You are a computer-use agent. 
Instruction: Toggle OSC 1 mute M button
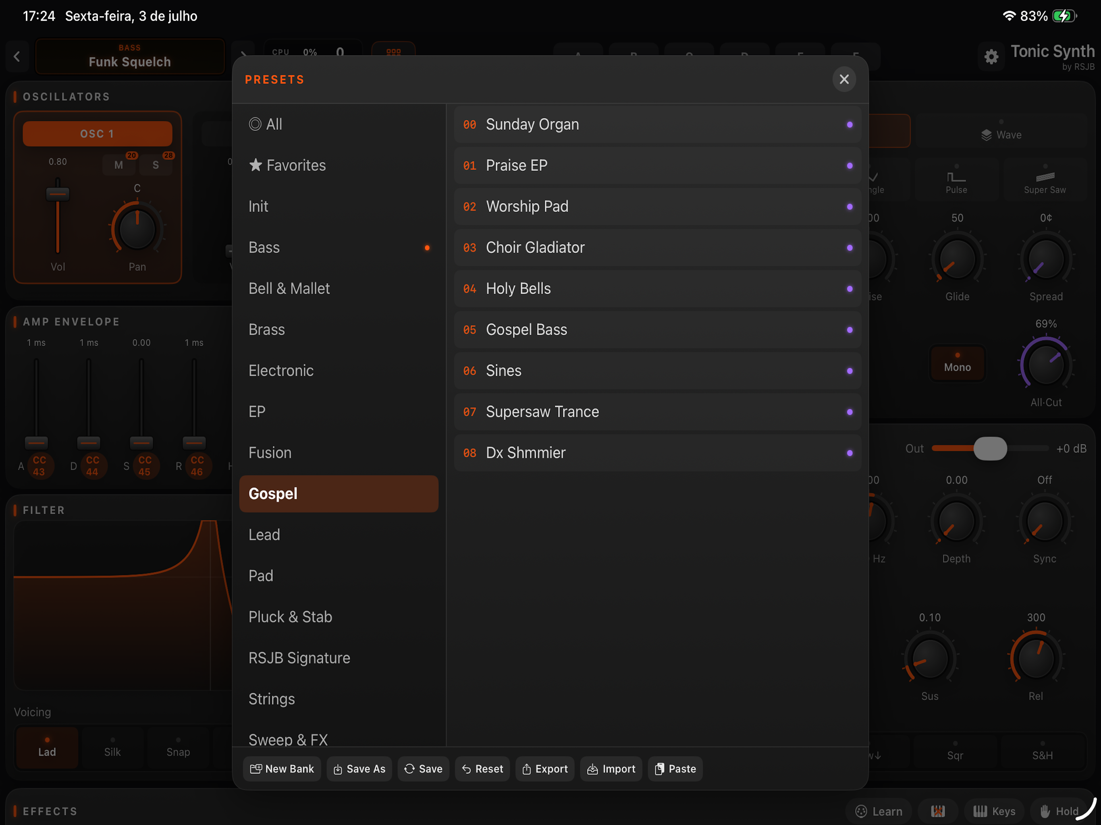tap(118, 165)
